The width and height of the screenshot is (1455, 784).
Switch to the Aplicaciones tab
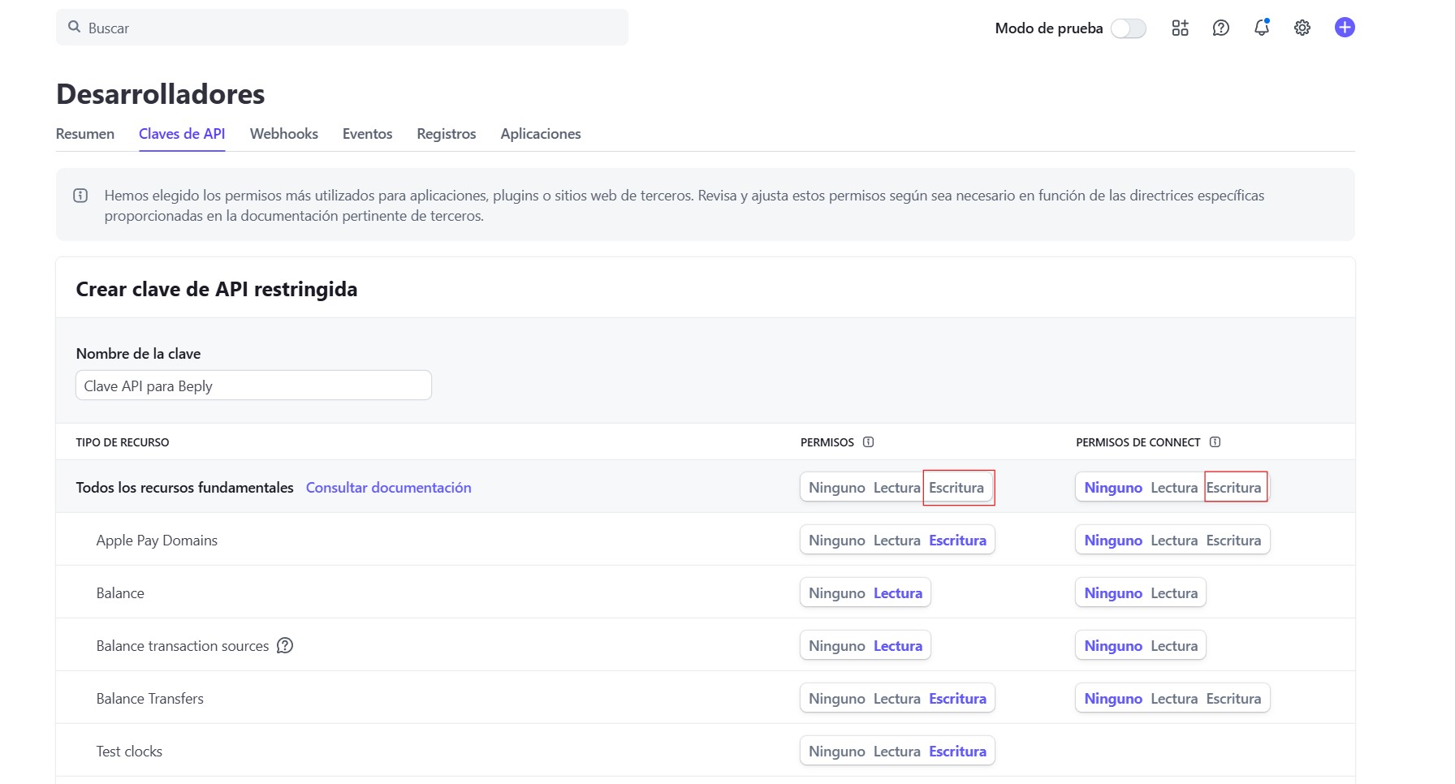(541, 134)
